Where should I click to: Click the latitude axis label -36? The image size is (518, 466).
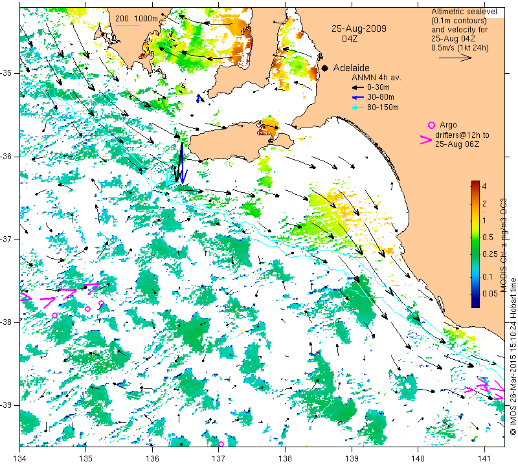click(x=6, y=157)
